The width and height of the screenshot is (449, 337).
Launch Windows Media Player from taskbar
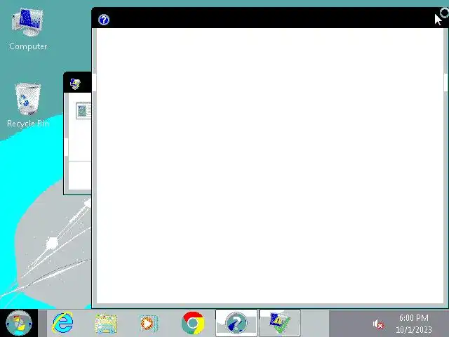click(x=149, y=324)
